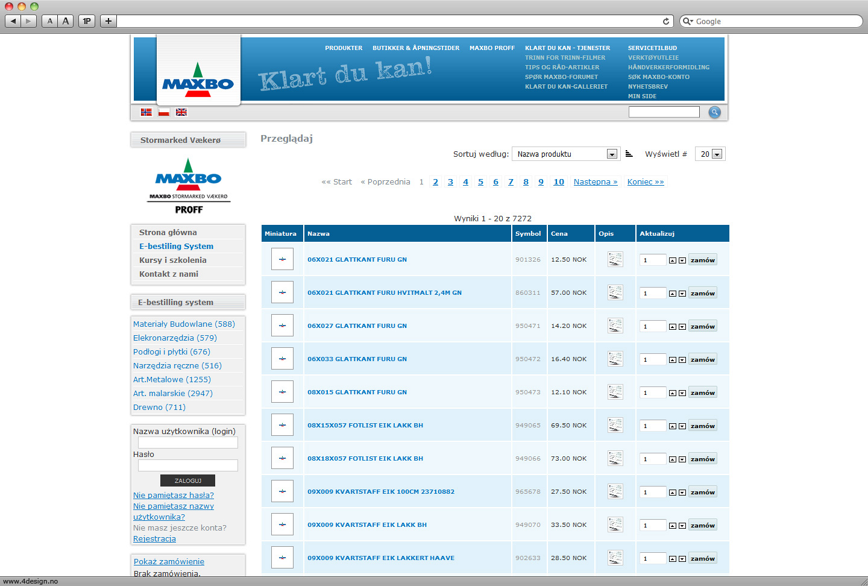Increase quantity for product 902633
Image resolution: width=868 pixels, height=586 pixels.
tap(673, 559)
